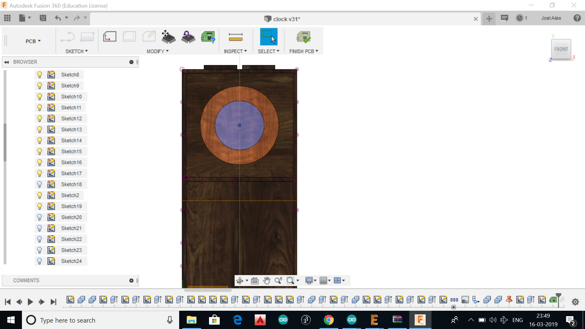
Task: Click the Finish PCB checkmark icon
Action: pyautogui.click(x=303, y=37)
